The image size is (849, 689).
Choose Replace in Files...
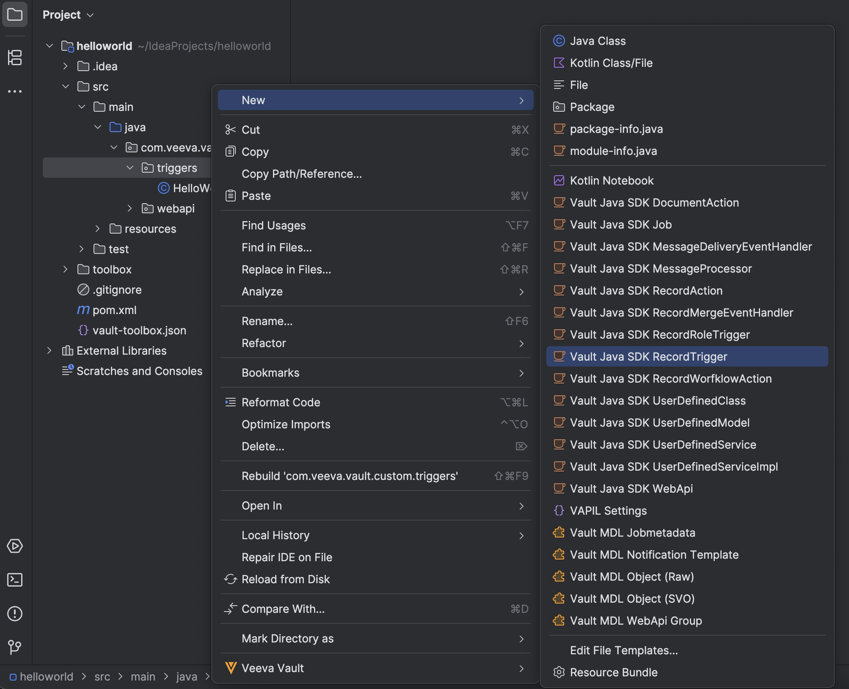point(375,269)
